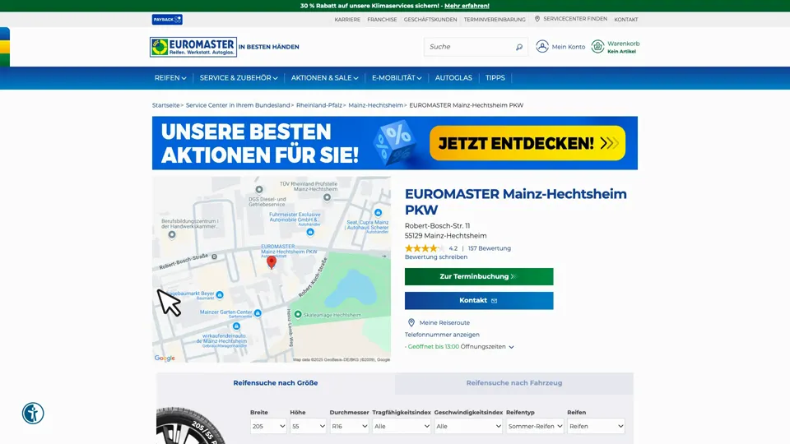
Task: Open the Warenkorb basket icon
Action: (597, 46)
